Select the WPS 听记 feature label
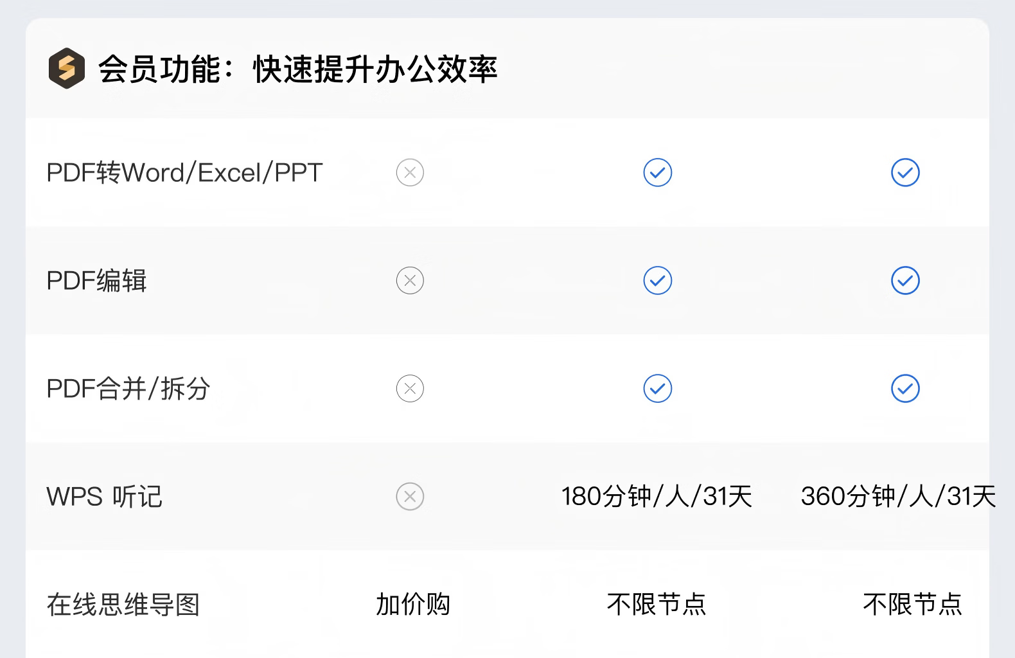 pyautogui.click(x=105, y=497)
